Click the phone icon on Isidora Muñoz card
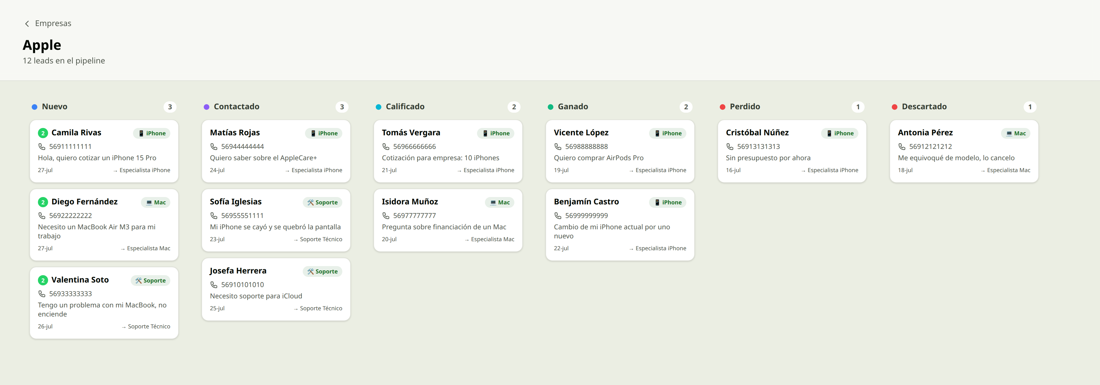1100x385 pixels. click(x=386, y=216)
